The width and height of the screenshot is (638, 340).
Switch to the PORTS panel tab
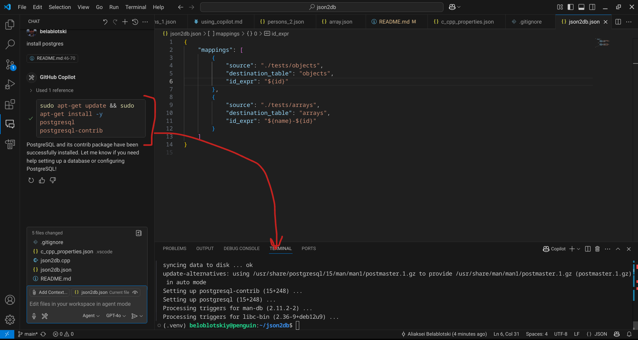[x=309, y=249]
